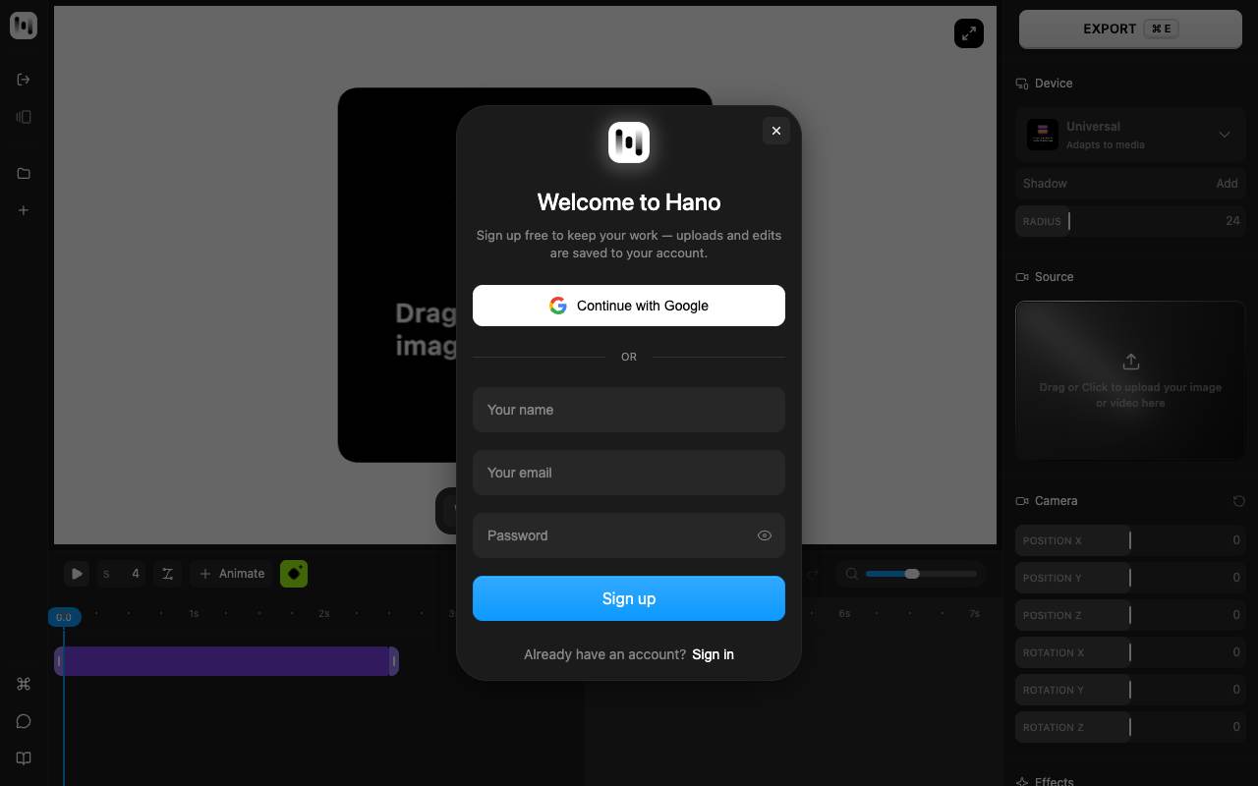The height and width of the screenshot is (786, 1258).
Task: Click the EXPORT button
Action: (x=1130, y=28)
